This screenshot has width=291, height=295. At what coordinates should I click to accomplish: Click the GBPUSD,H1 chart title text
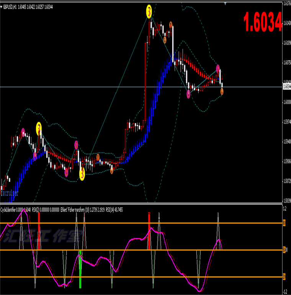pos(10,7)
